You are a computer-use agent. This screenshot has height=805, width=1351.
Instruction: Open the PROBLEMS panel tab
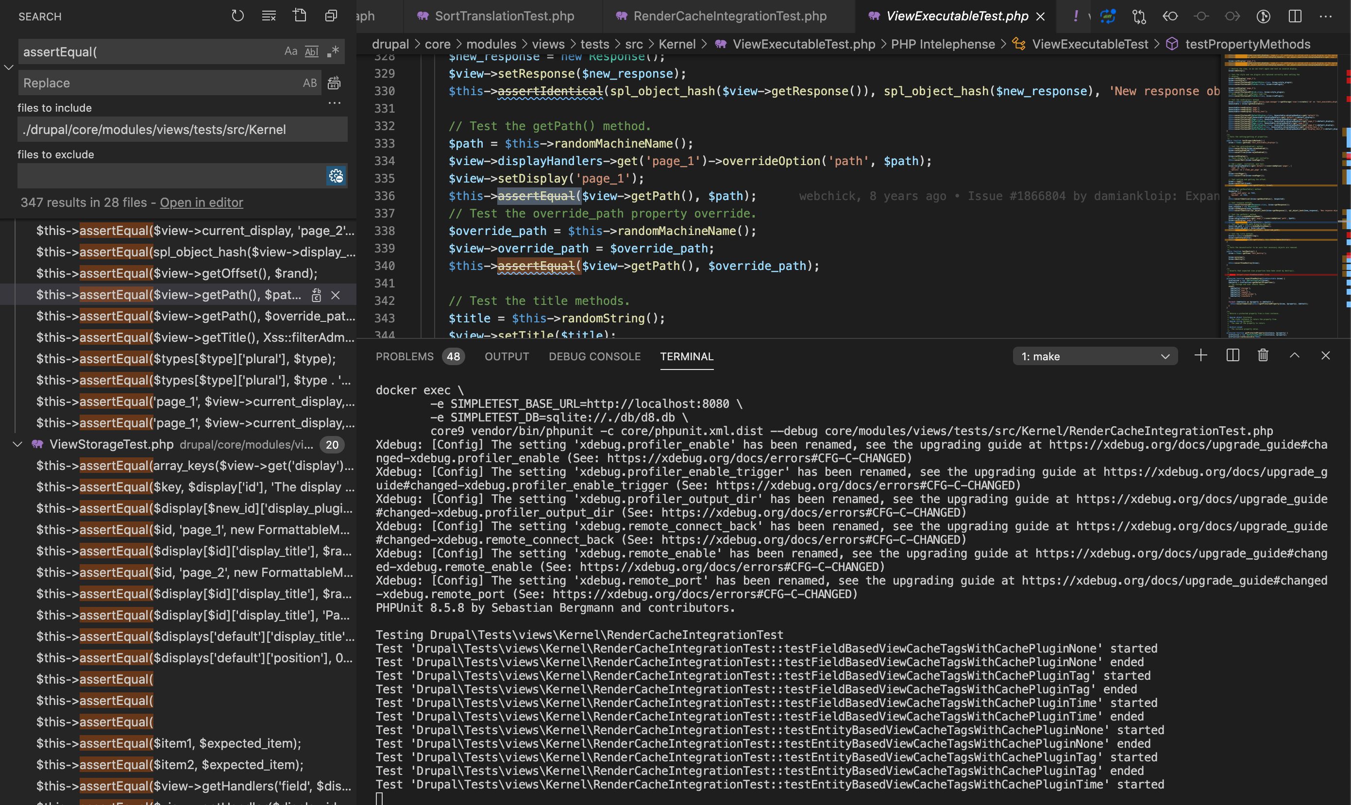405,356
